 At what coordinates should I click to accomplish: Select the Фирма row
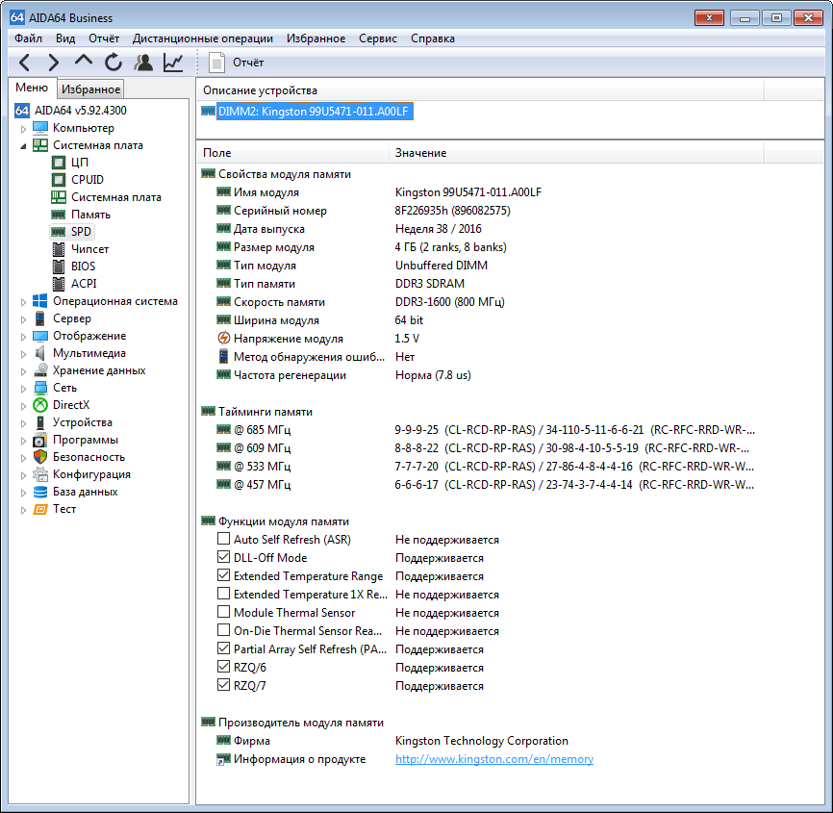[392, 740]
